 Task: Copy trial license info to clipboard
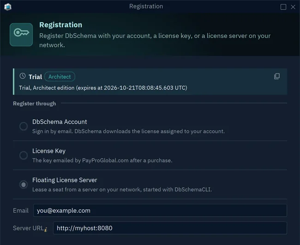point(277,76)
